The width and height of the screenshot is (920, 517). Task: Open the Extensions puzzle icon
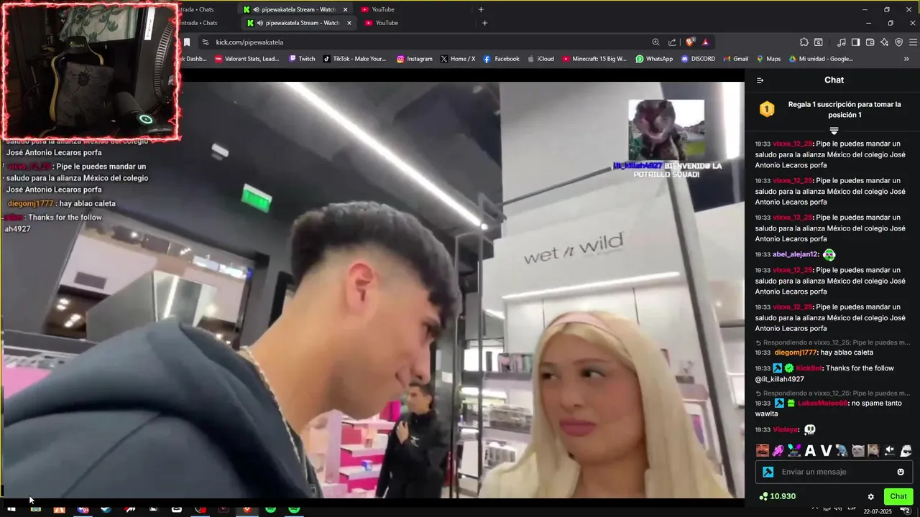click(x=804, y=42)
